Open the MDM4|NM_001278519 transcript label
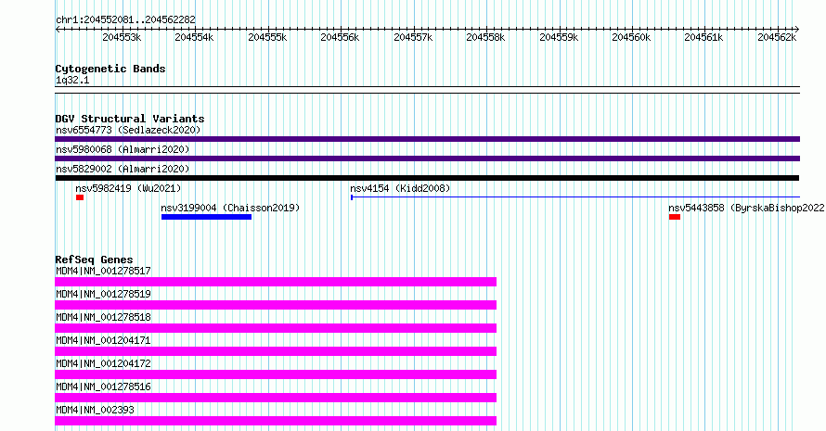Screen dimensions: 826x431 [x=103, y=294]
